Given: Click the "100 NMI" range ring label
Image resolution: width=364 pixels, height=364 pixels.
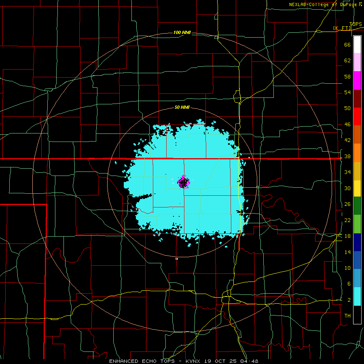Looking at the screenshot, I should click(x=182, y=32).
